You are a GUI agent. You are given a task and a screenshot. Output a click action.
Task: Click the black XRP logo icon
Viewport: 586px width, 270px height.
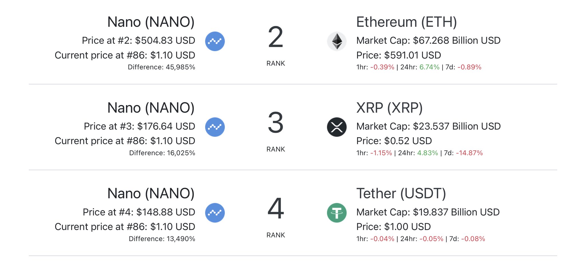tap(337, 127)
